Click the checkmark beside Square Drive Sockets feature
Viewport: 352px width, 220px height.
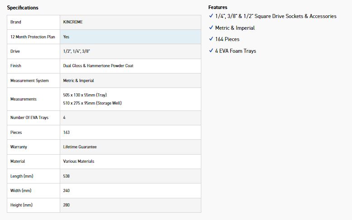pos(211,16)
